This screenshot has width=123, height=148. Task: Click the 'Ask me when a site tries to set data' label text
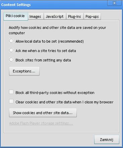(x=46, y=51)
